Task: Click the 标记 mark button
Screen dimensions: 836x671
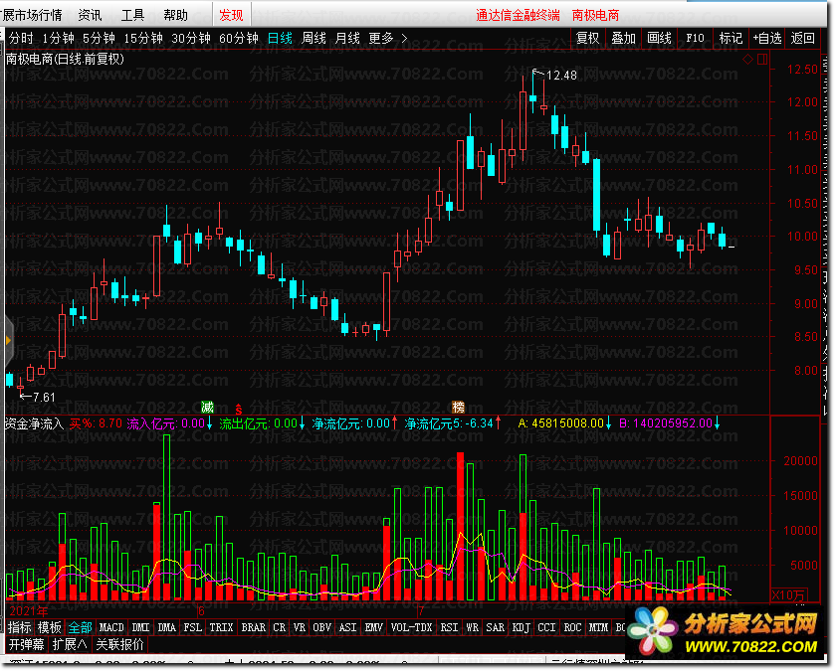Action: coord(731,39)
